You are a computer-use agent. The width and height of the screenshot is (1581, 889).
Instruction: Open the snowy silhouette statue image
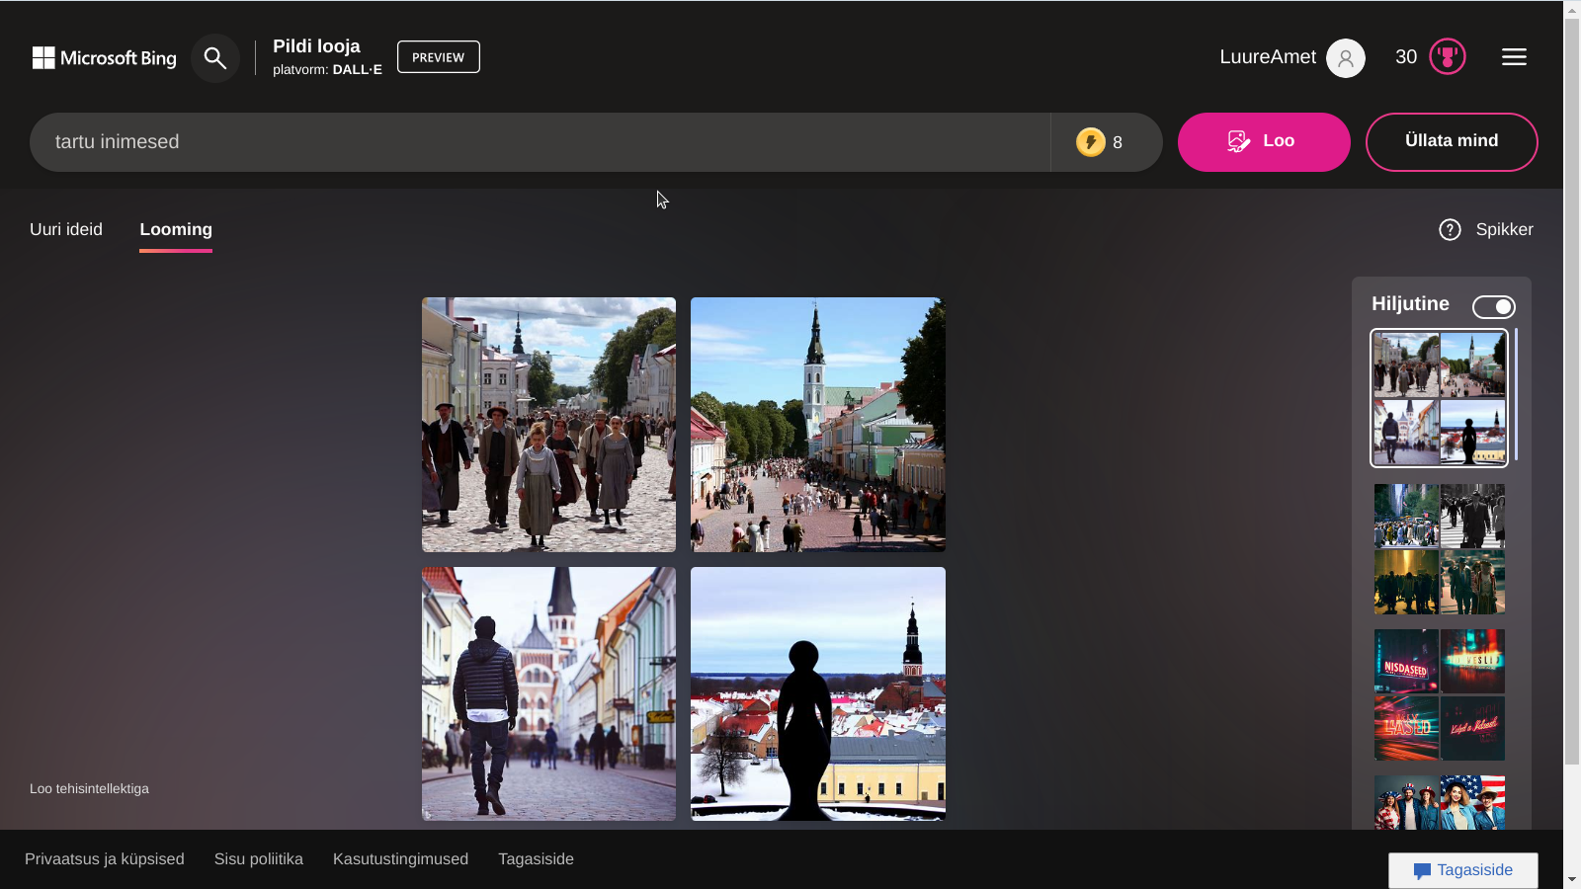tap(817, 693)
